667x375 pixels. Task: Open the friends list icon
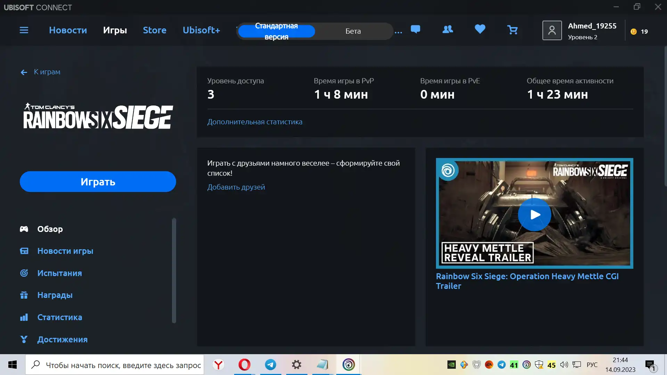[x=448, y=30]
